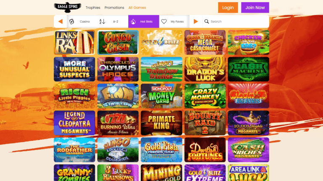Click the search magnifier icon

[x=207, y=21]
